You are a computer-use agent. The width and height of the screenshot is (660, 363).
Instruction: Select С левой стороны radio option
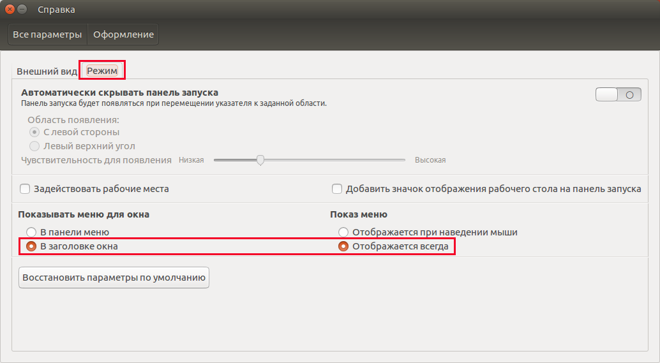click(74, 132)
